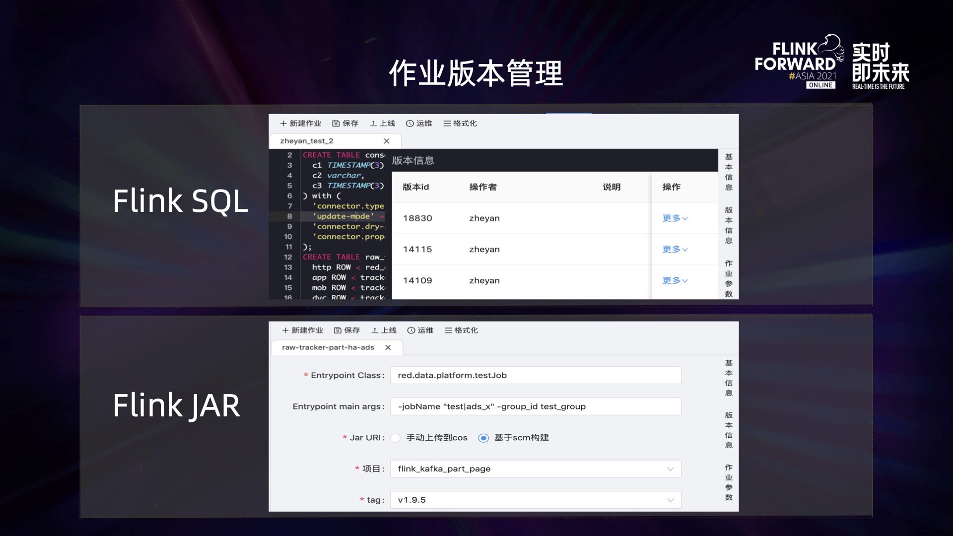Click the save 保存 icon in top toolbar
Viewport: 953px width, 536px height.
coord(336,124)
